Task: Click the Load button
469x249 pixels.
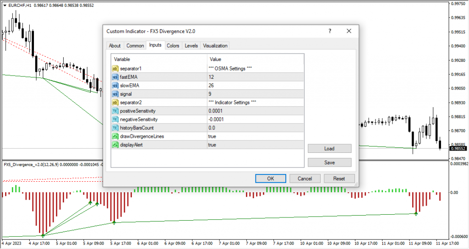Action: (x=329, y=149)
